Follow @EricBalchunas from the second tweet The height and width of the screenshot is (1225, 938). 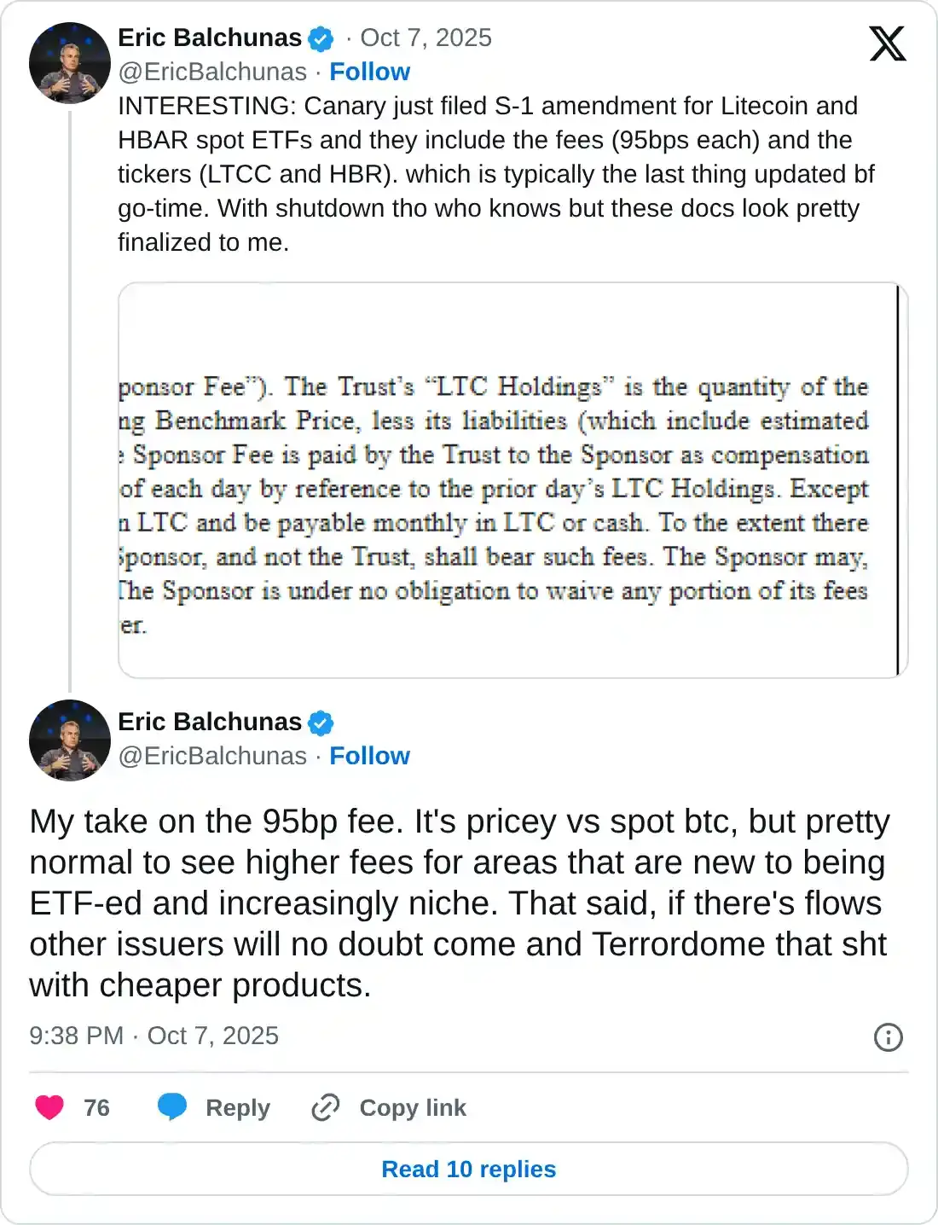click(369, 756)
